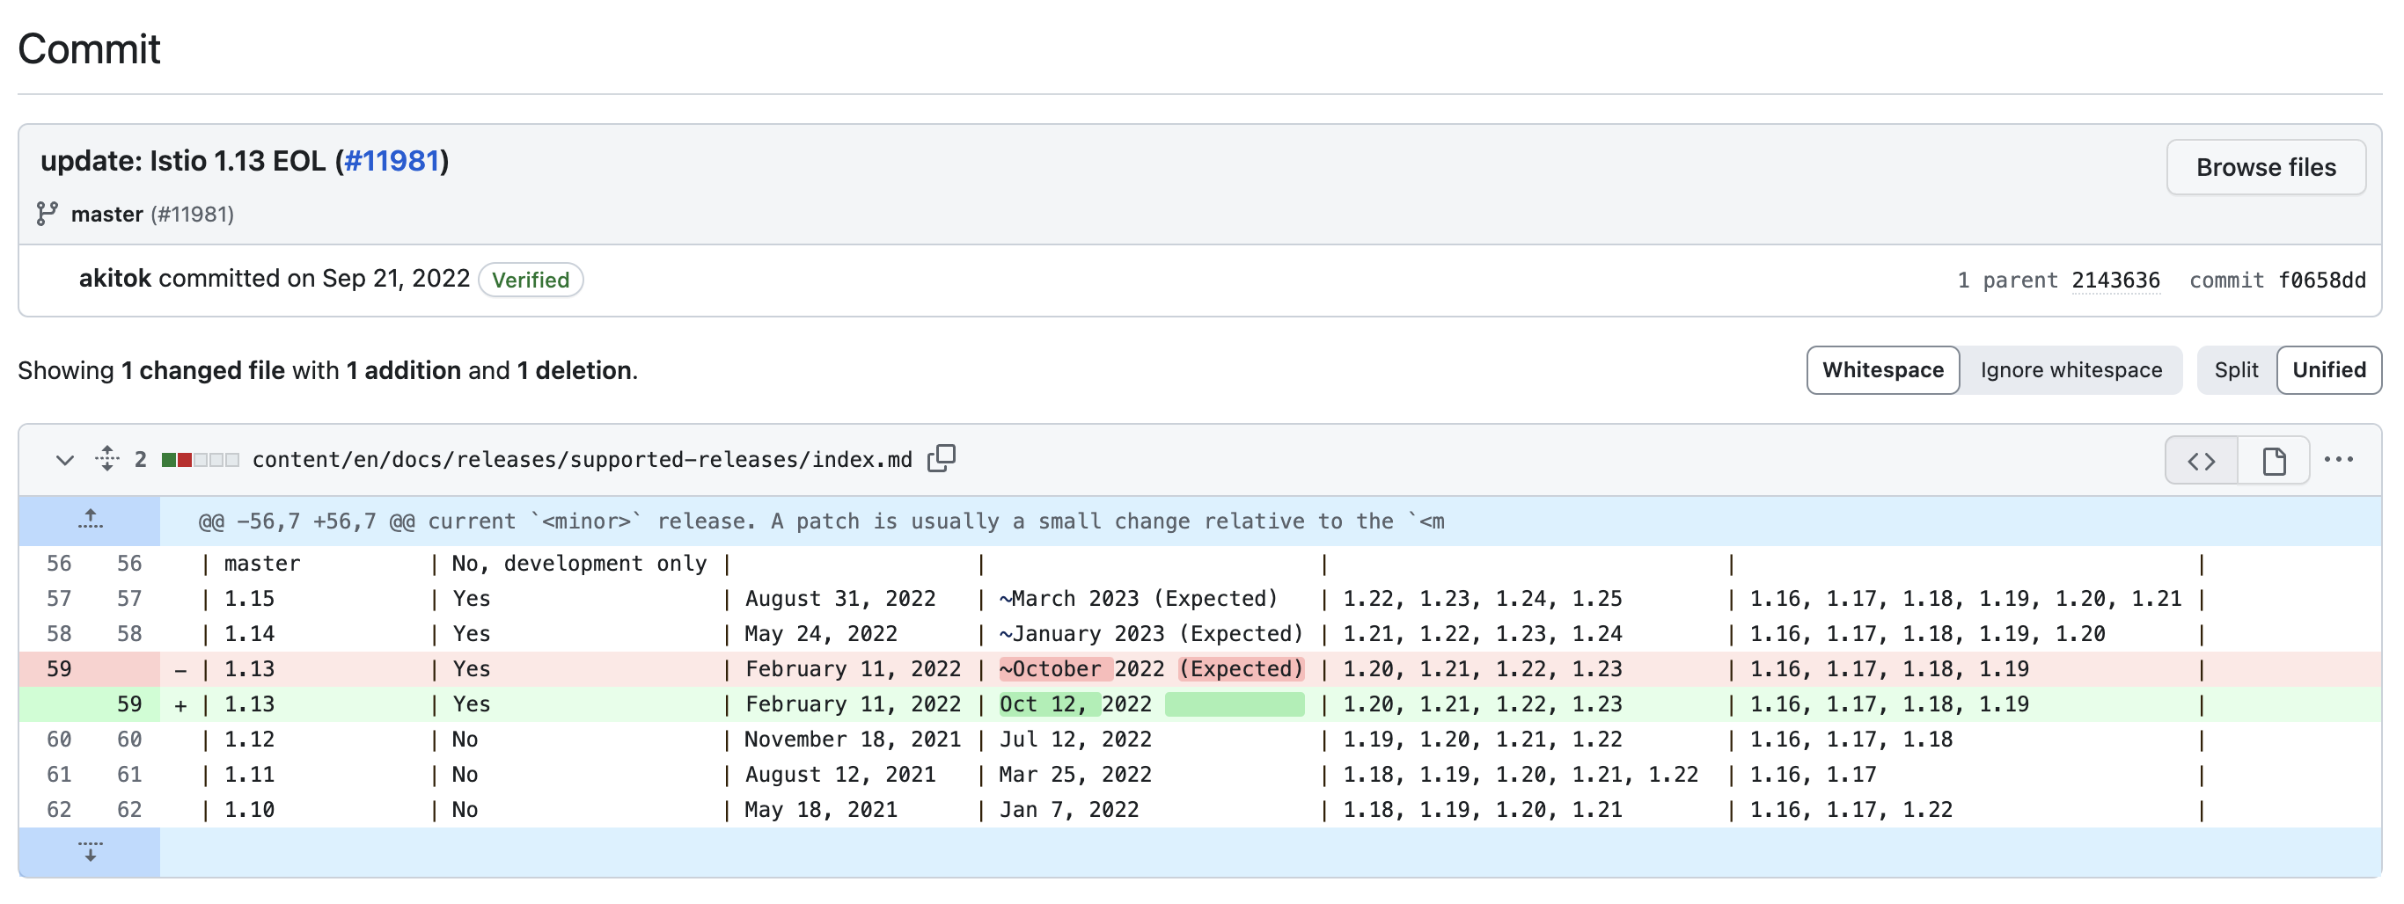Viewport: 2404px width, 904px height.
Task: Open akitok author profile link
Action: point(114,278)
